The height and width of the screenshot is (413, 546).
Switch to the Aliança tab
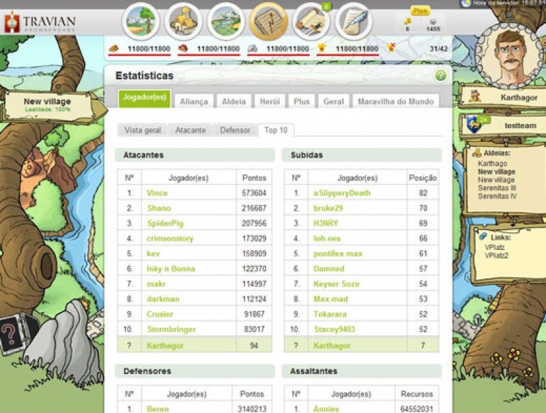coord(194,101)
